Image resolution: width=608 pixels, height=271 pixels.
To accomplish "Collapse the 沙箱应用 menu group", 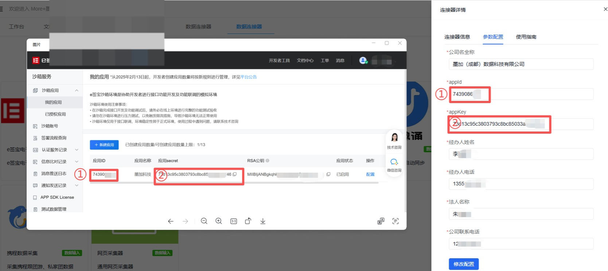I will 77,90.
